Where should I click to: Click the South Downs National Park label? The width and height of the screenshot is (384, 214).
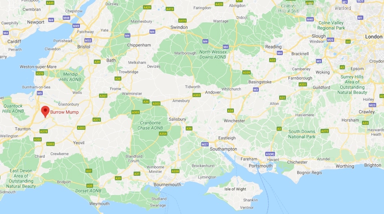302,134
